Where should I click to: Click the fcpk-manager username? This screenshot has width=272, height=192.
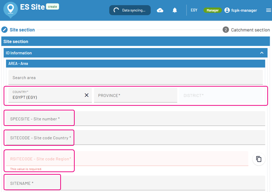[x=244, y=10]
